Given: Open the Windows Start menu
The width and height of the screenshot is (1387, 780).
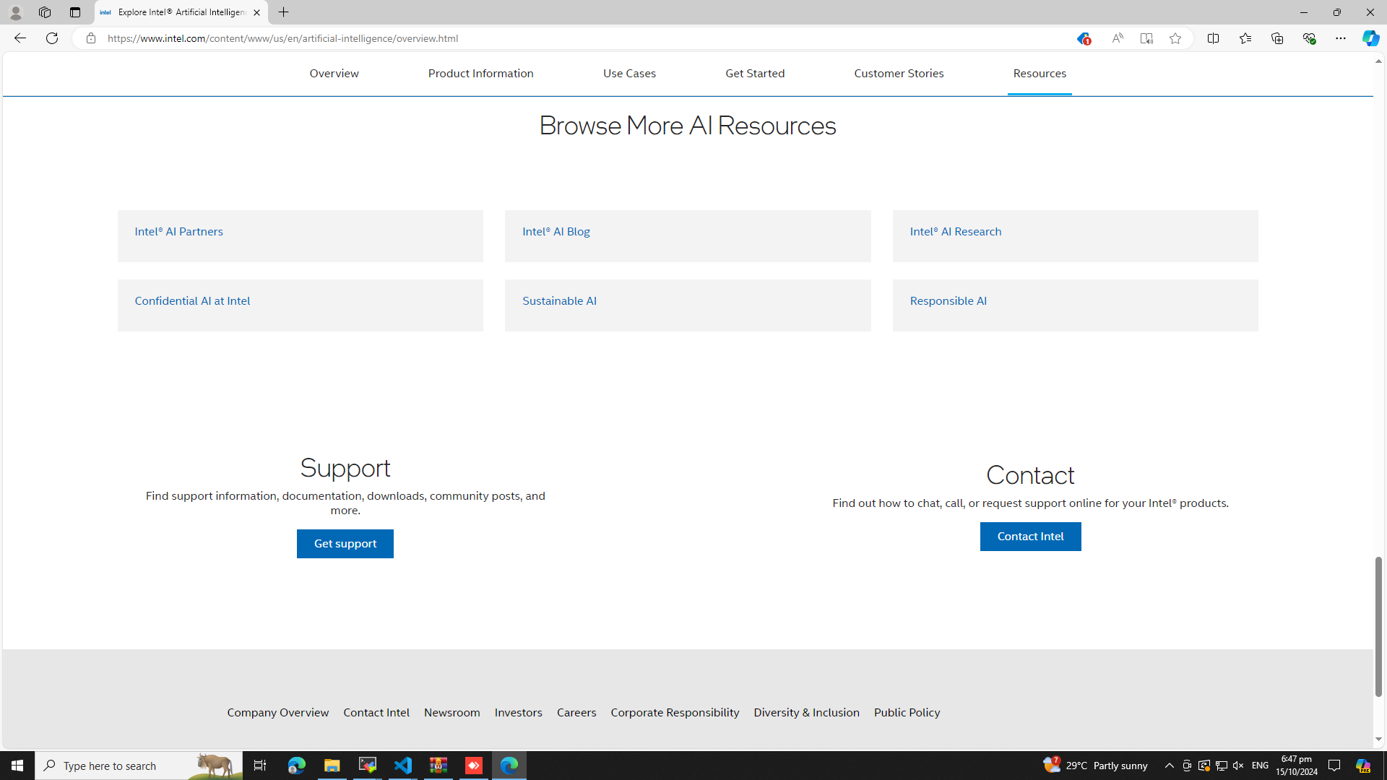Looking at the screenshot, I should (17, 766).
